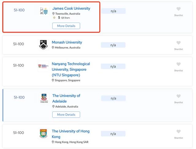Click More Details for James Cook University
196x149 pixels.
point(66,26)
